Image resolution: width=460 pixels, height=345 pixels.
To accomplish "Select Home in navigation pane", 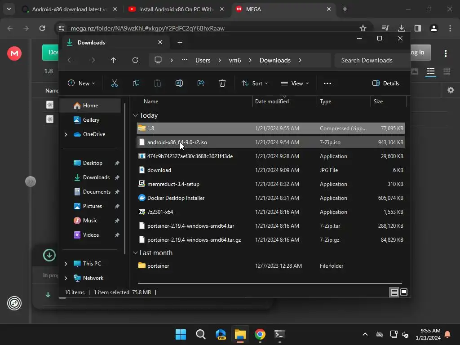I will [90, 106].
